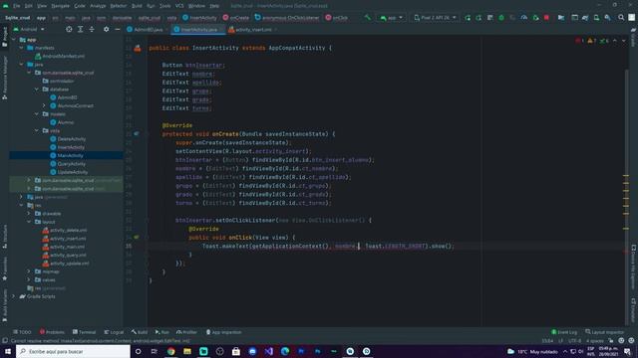Screen dimensions: 638x358
Task: Click the error count indicator in editor
Action: coord(580,41)
